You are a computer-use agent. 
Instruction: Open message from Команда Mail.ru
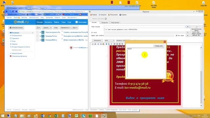51,40
